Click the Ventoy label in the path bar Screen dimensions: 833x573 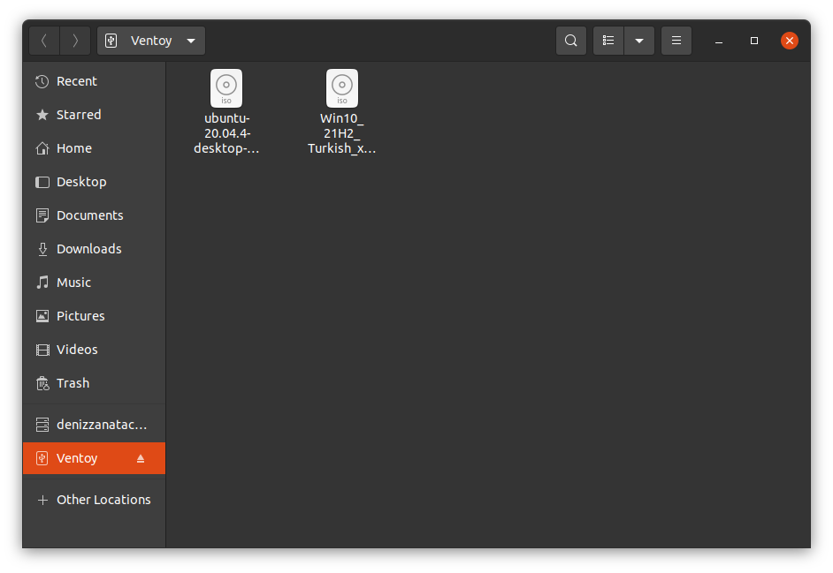click(x=151, y=41)
